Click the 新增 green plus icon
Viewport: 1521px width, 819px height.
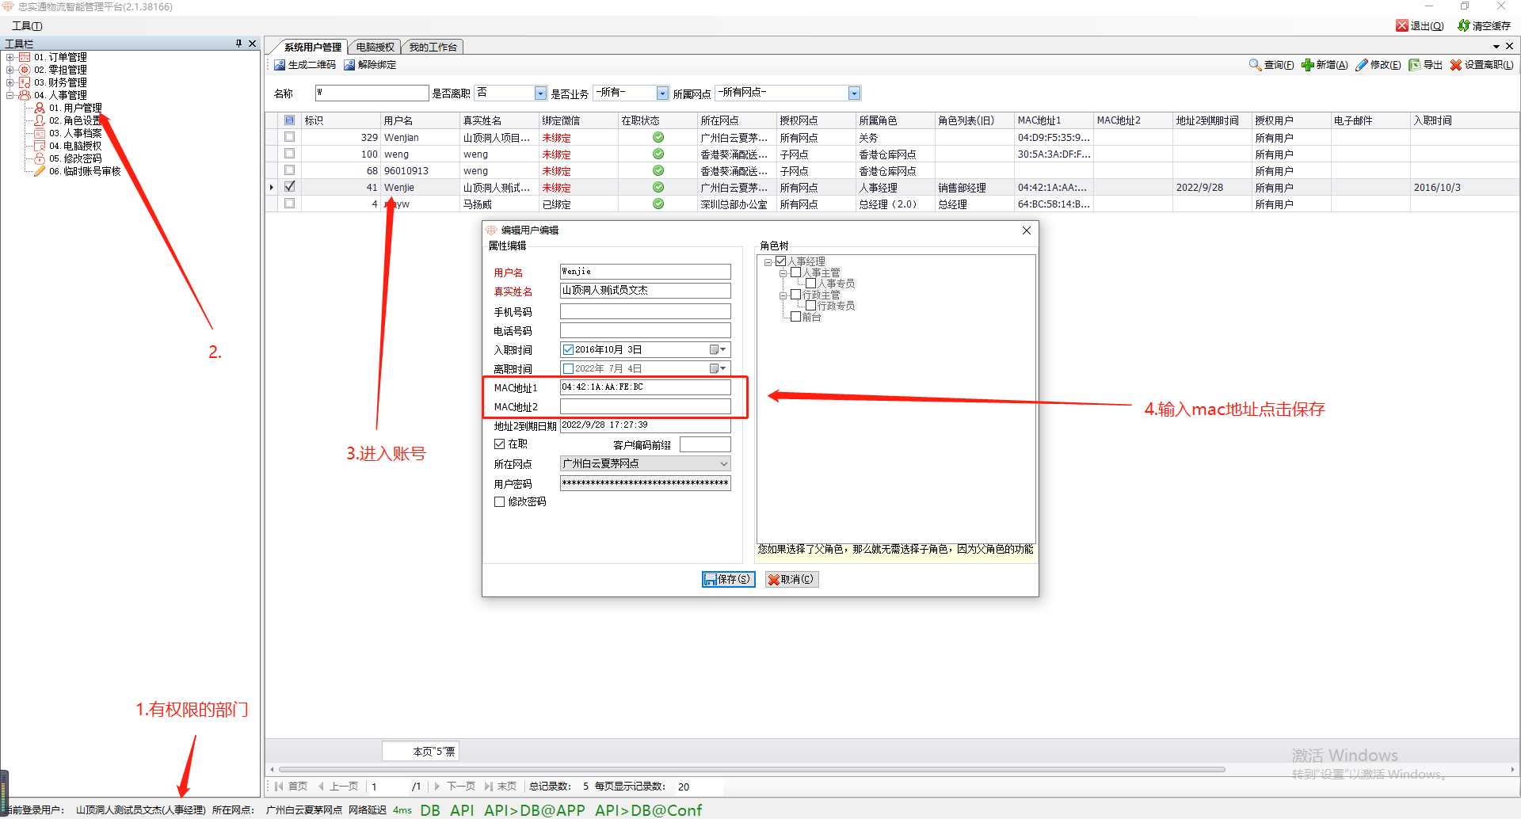1307,65
